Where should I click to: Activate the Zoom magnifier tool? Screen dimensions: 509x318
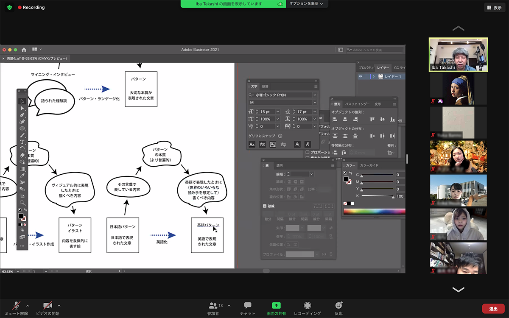pos(22,202)
